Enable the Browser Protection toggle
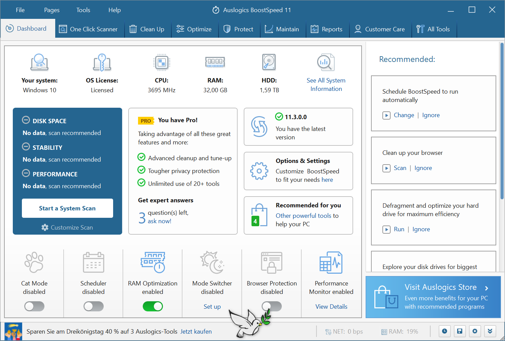505x341 pixels. tap(272, 306)
